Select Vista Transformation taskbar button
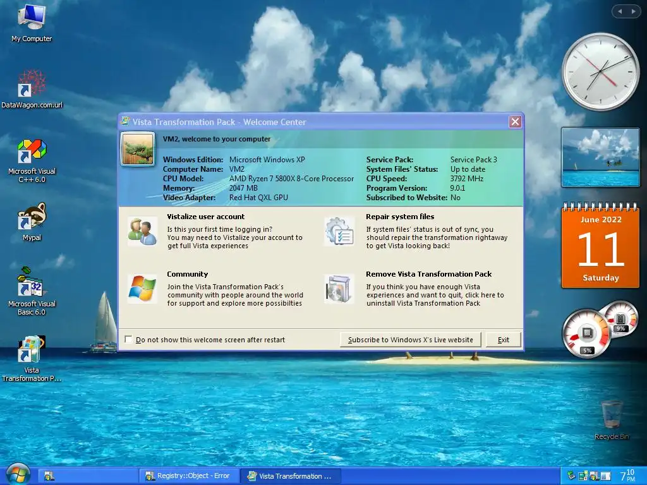The image size is (647, 485). [x=291, y=476]
